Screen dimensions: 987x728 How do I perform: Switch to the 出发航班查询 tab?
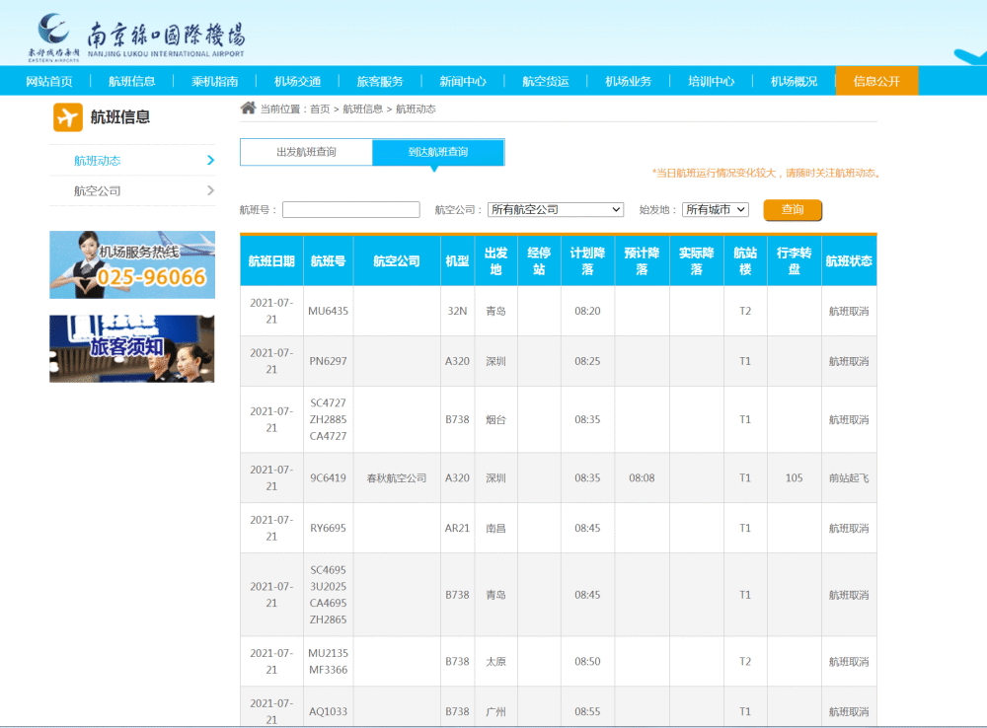click(306, 152)
